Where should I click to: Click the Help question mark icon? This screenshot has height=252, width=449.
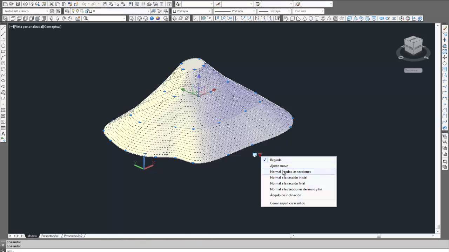tap(170, 4)
